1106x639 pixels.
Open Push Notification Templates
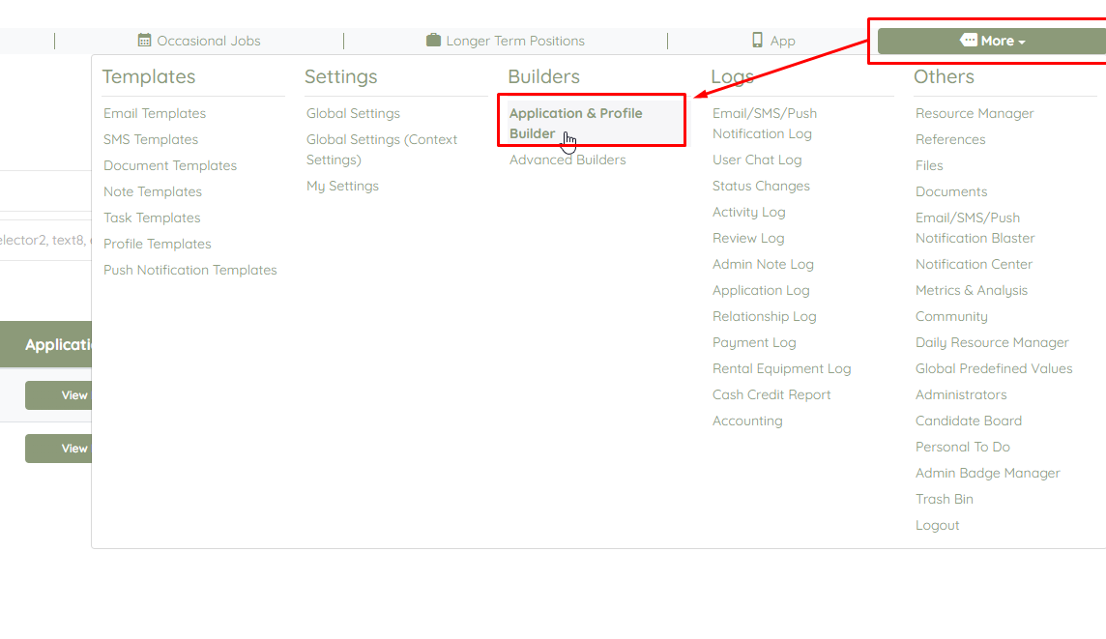[189, 270]
